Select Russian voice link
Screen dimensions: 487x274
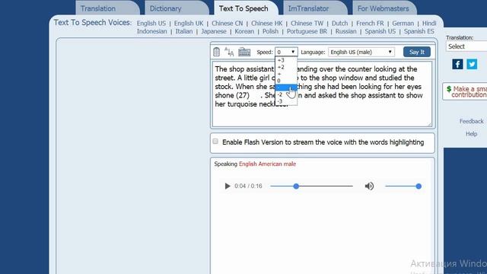[345, 31]
